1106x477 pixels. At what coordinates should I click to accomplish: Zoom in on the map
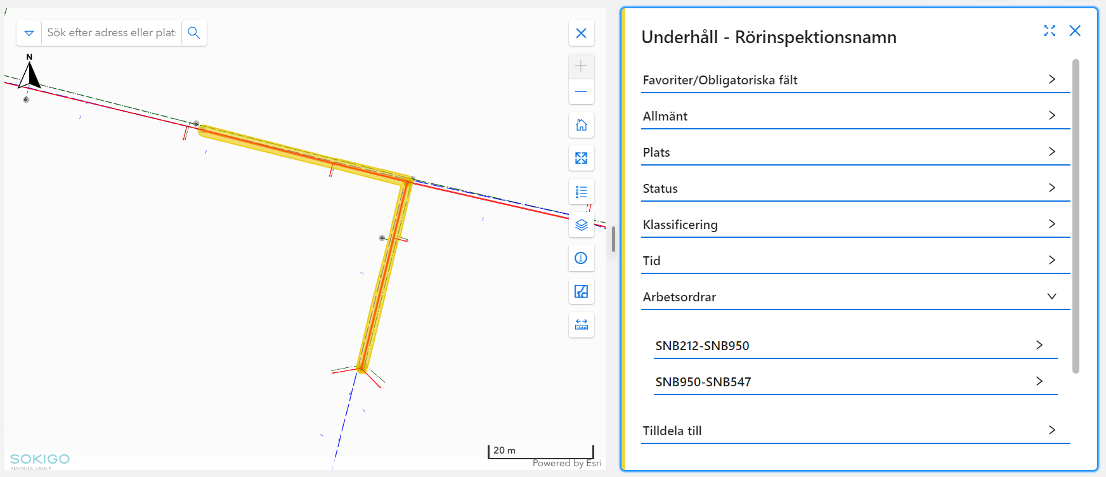(581, 66)
